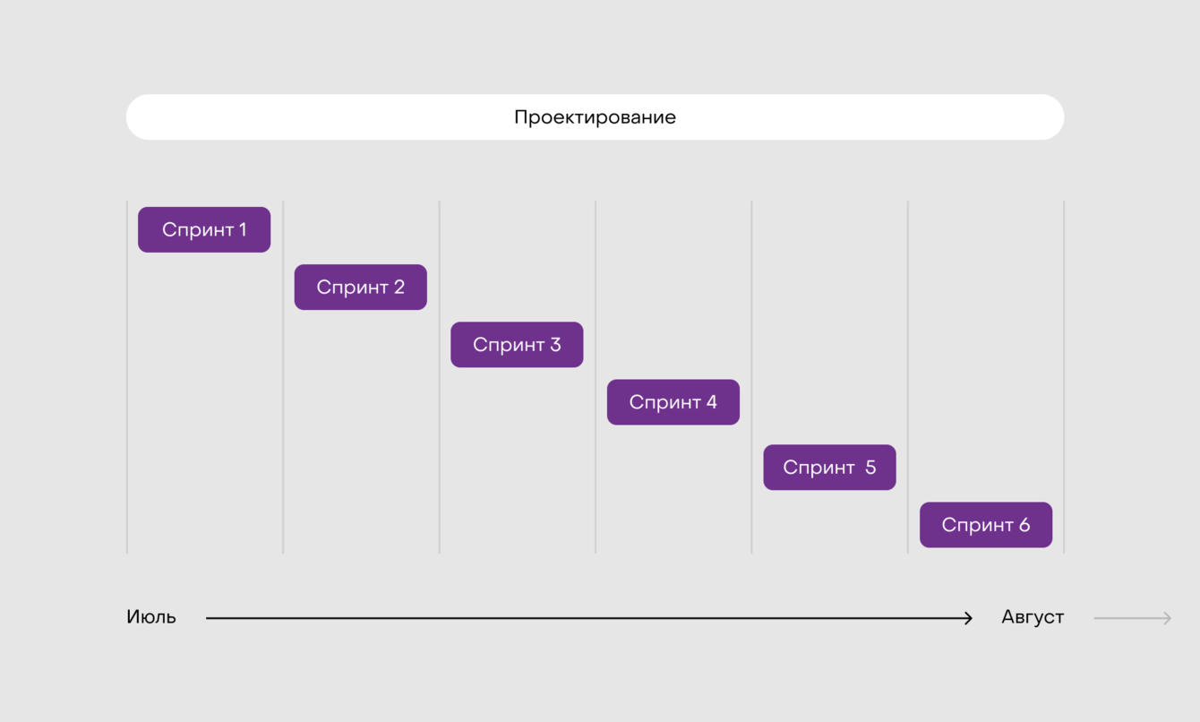Choose the Спринт 5 block
Screen dimensions: 1200x722
[x=829, y=468]
